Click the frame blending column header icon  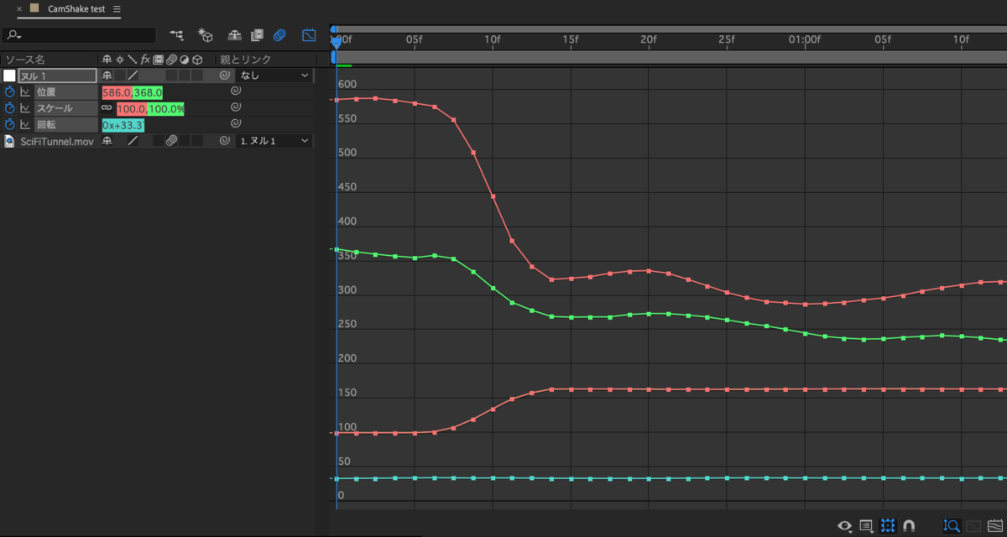pos(158,60)
